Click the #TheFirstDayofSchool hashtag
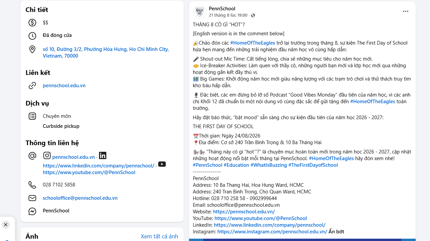430x241 pixels. coord(313,165)
